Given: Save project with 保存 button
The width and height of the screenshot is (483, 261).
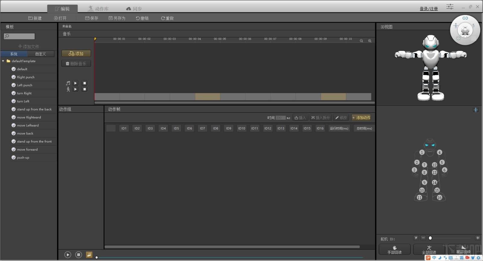Looking at the screenshot, I should (x=92, y=18).
